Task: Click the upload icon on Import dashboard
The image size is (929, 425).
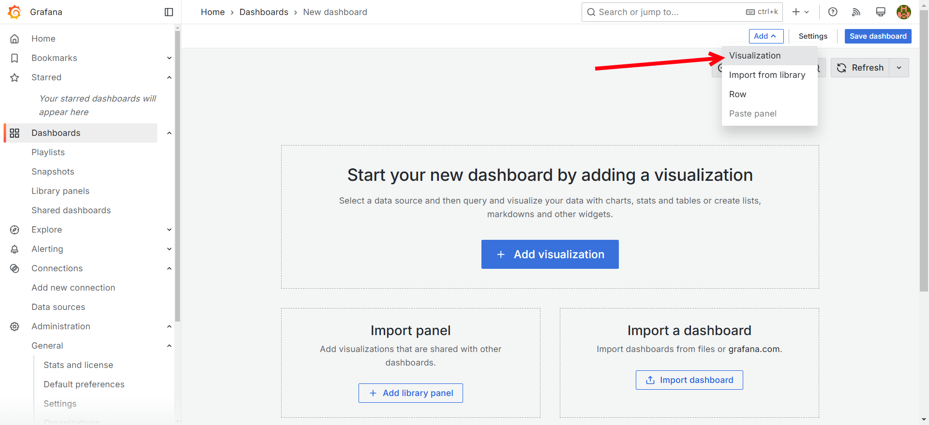Action: click(650, 380)
